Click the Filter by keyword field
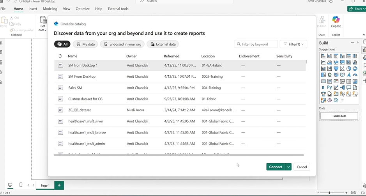Image resolution: width=366 pixels, height=196 pixels. pyautogui.click(x=256, y=44)
